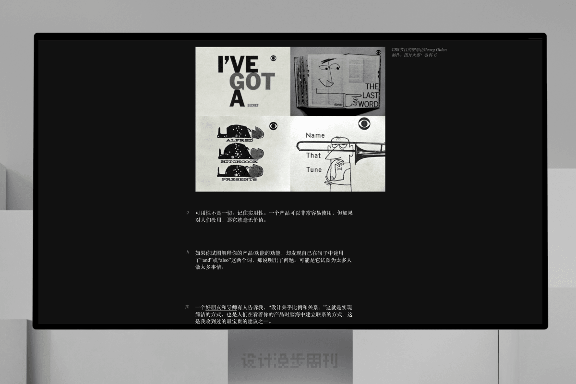The width and height of the screenshot is (576, 384).
Task: Click the topmost Hitchcock silhouette above ALFRED
Action: pos(240,132)
